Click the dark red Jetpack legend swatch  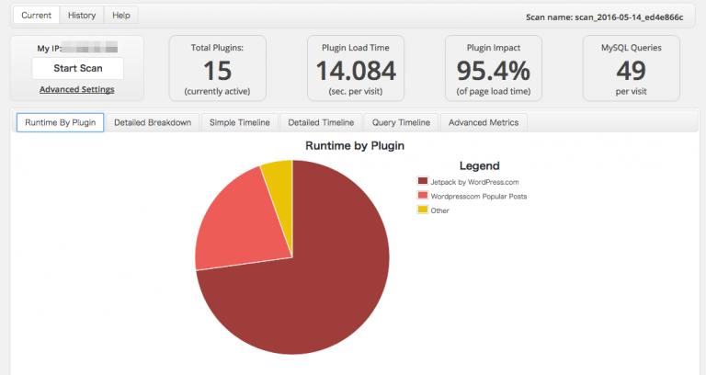(x=423, y=182)
